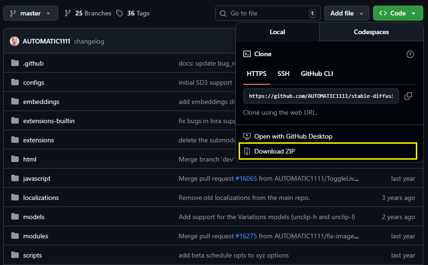
Task: Click the HTTPS clone URL text box
Action: coord(321,96)
